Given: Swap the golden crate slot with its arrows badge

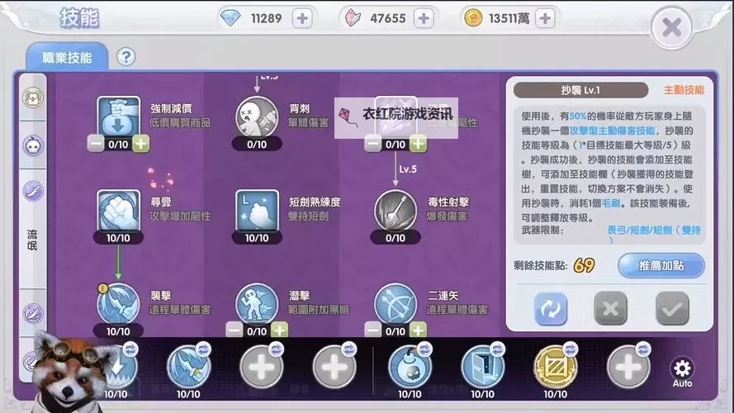Looking at the screenshot, I should point(571,349).
